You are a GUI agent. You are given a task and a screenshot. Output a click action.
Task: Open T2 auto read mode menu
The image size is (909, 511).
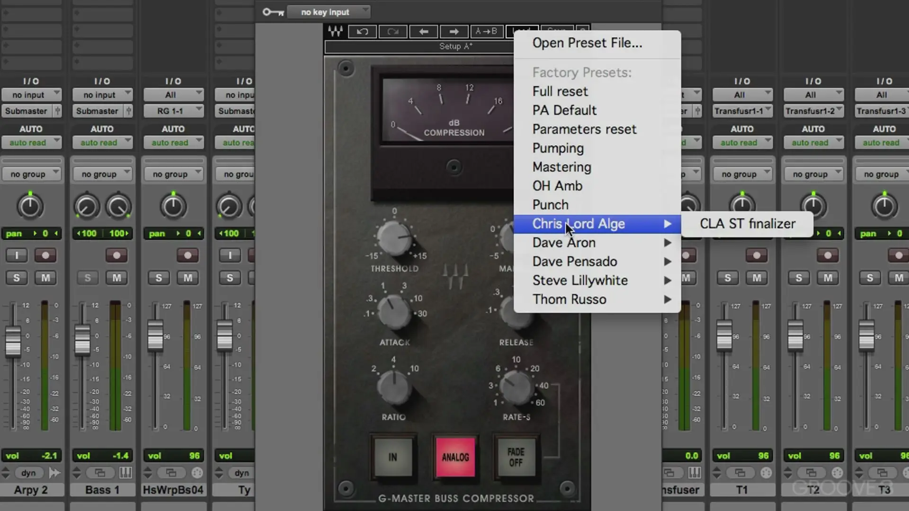[x=813, y=142]
